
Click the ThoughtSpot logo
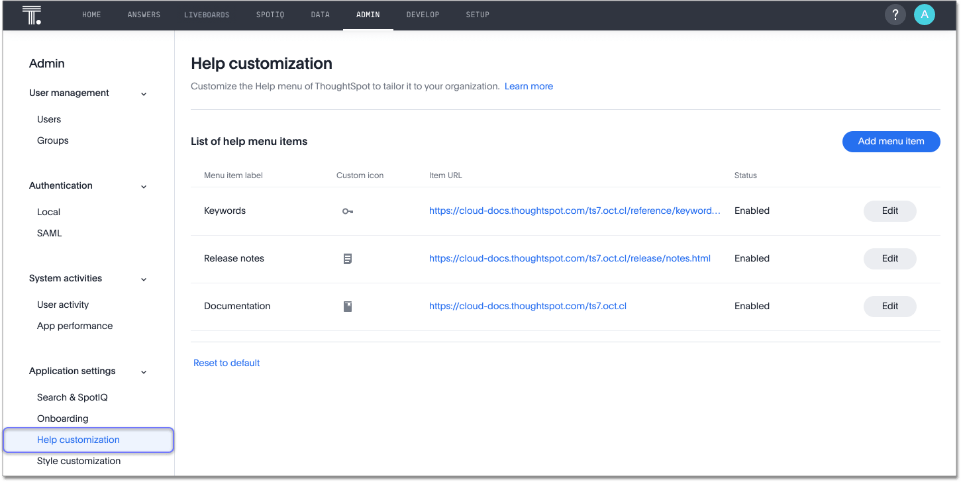coord(31,14)
